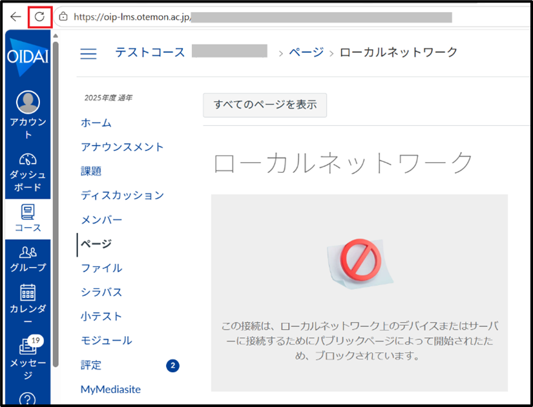Toggle the course navigation hamburger menu
The image size is (533, 407).
coord(89,54)
